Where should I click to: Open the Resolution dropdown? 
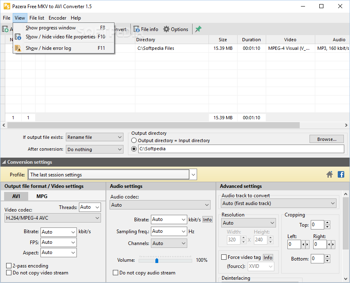249,223
